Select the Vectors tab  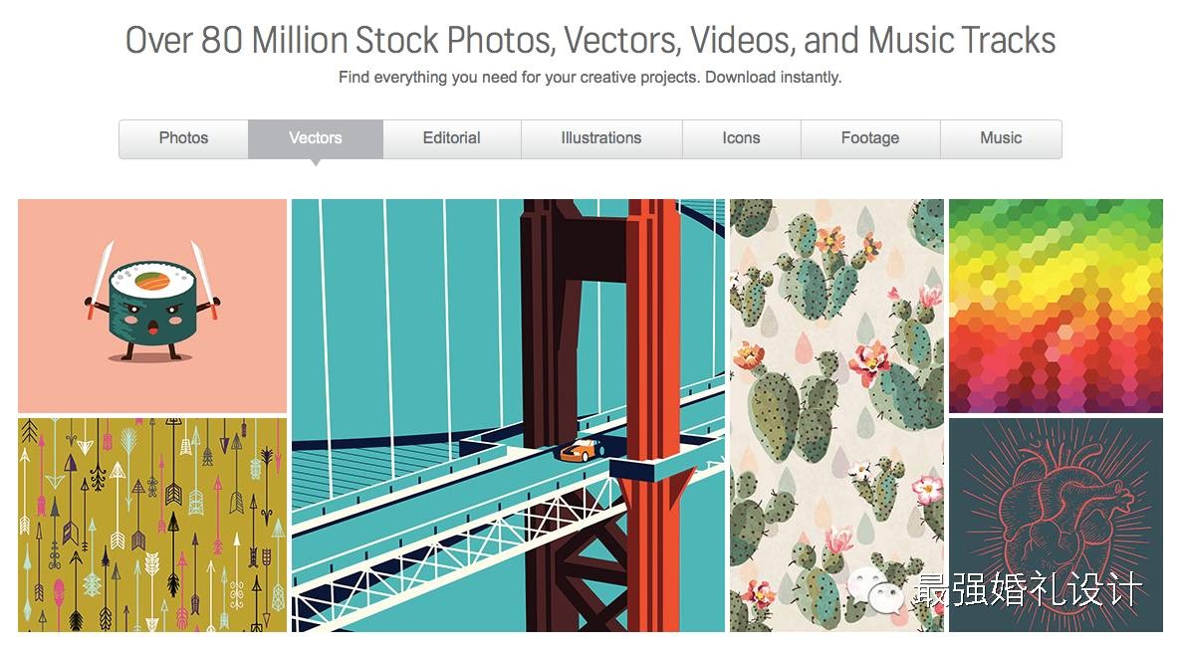point(316,138)
